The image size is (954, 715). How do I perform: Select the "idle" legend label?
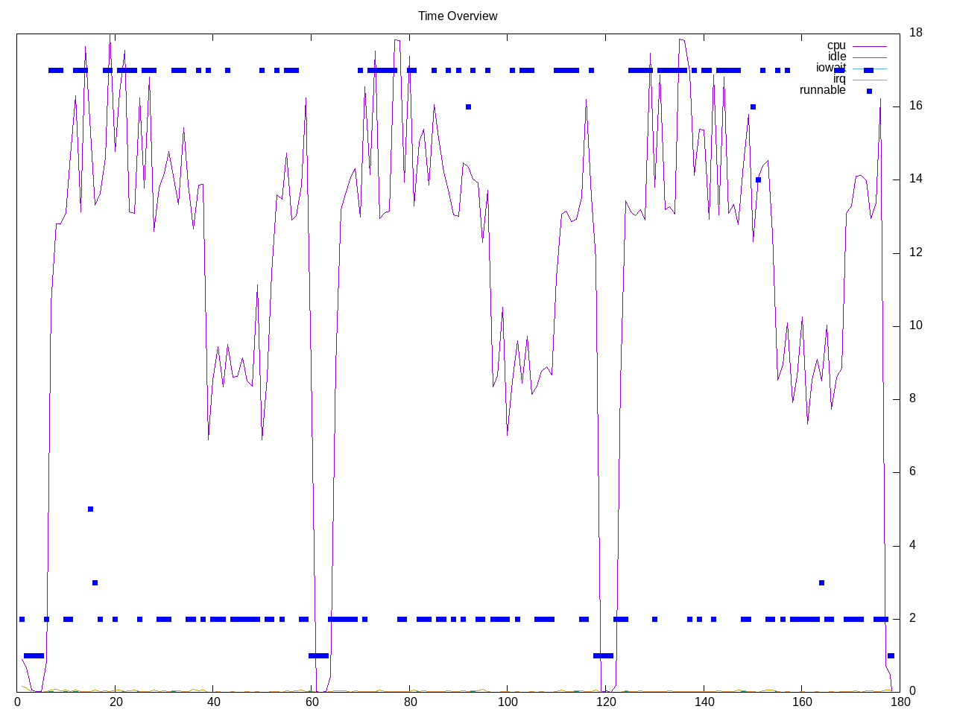(x=836, y=57)
